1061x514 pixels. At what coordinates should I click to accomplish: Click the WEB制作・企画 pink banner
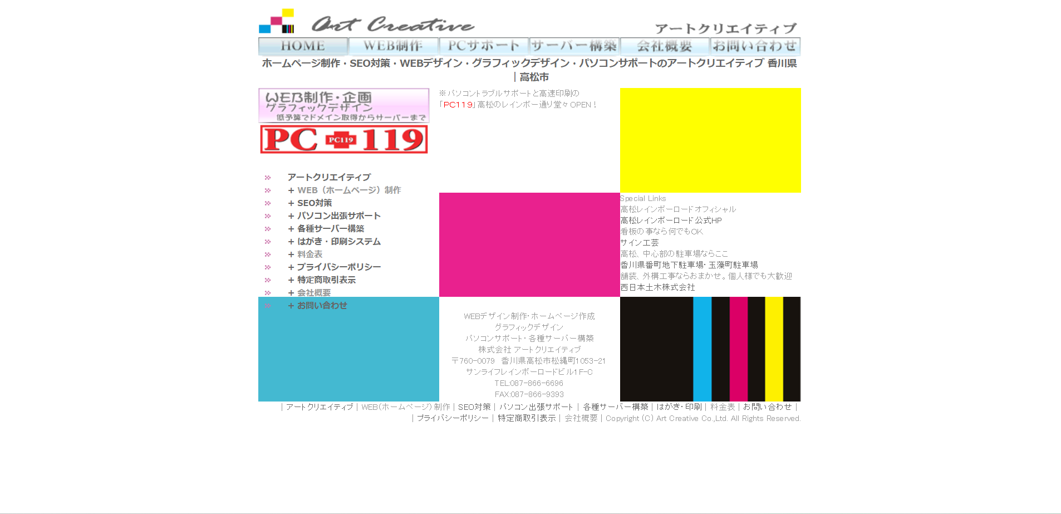(344, 105)
